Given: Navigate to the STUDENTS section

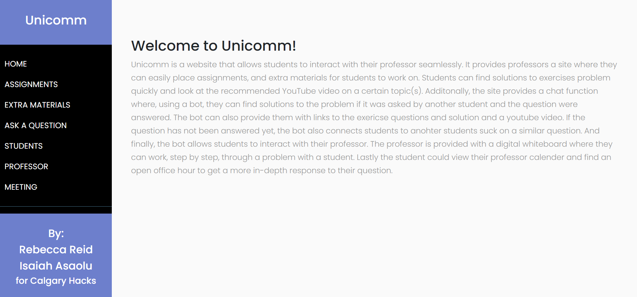Looking at the screenshot, I should 24,146.
